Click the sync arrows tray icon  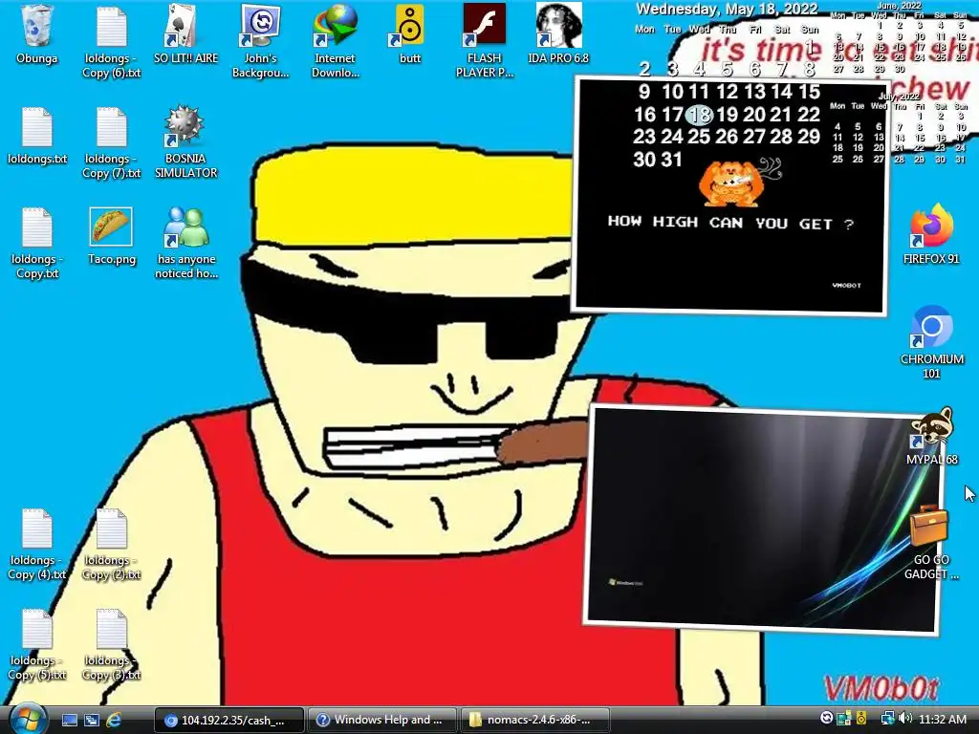(827, 719)
